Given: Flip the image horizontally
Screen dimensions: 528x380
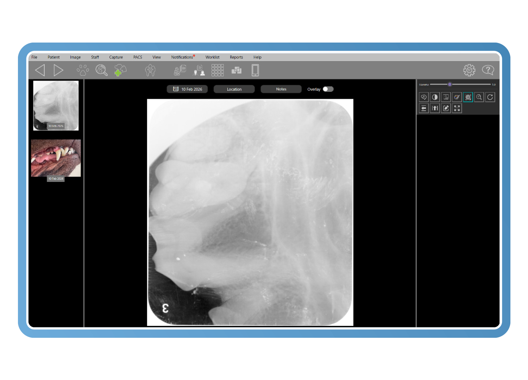Looking at the screenshot, I should (x=423, y=108).
